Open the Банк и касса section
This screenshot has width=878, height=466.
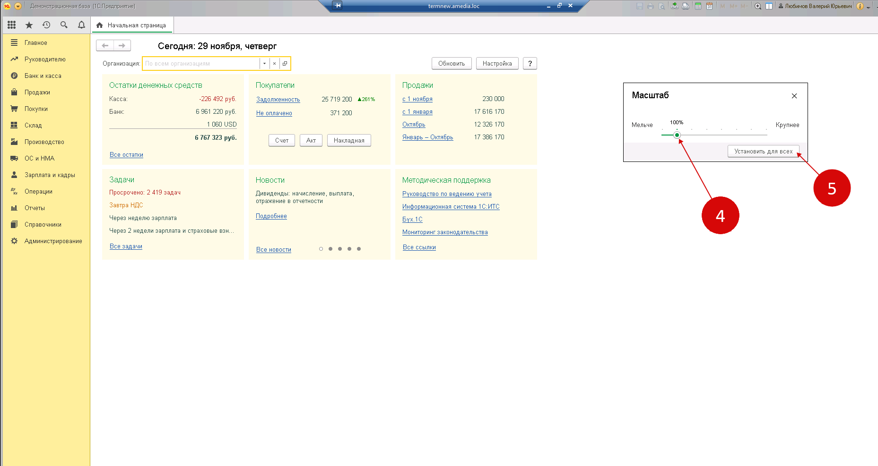pos(46,76)
